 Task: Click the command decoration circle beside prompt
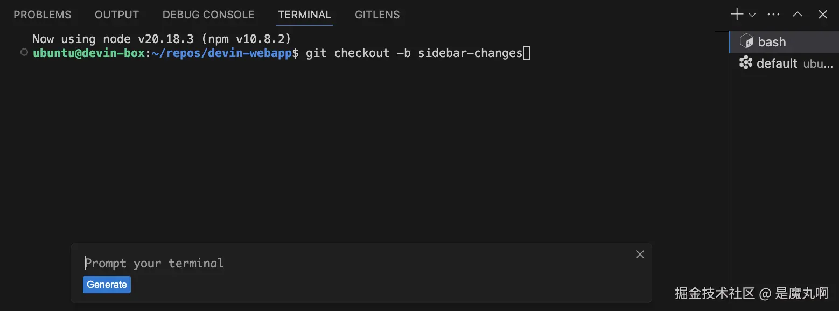[24, 53]
